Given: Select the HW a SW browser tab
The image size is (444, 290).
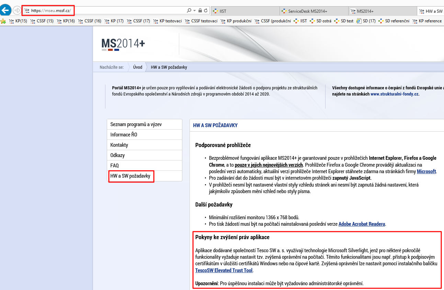Looking at the screenshot, I should pyautogui.click(x=431, y=11).
